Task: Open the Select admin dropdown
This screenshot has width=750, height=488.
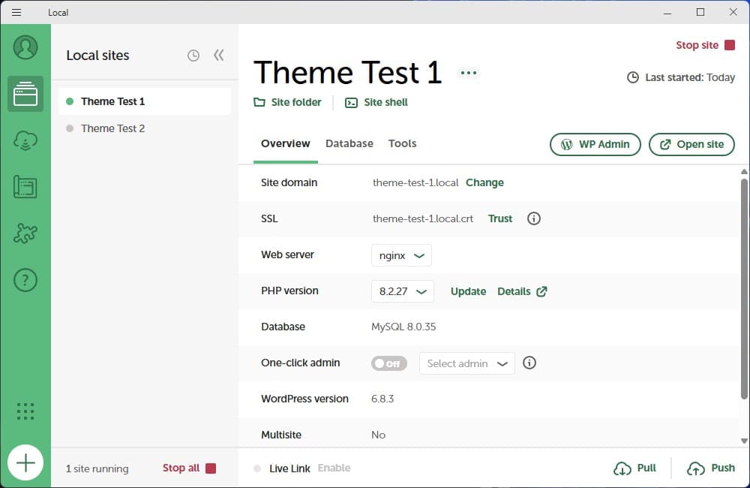Action: click(466, 363)
